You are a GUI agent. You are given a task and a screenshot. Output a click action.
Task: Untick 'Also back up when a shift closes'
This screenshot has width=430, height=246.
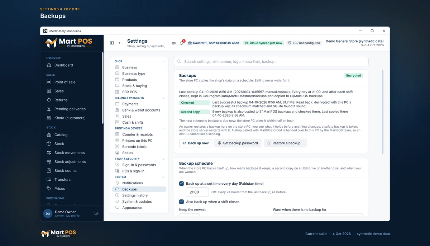(182, 202)
